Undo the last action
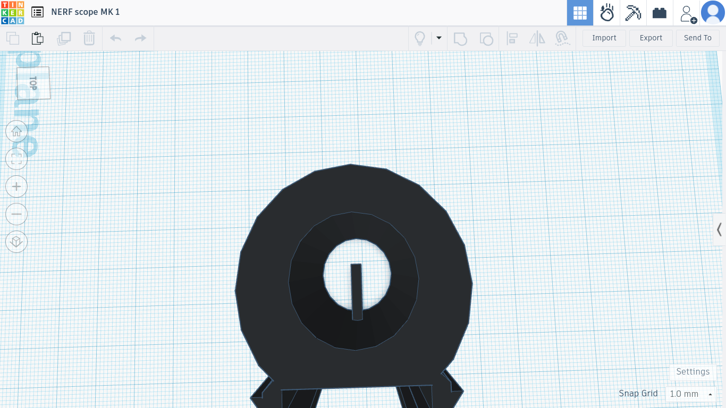This screenshot has width=726, height=408. (115, 38)
